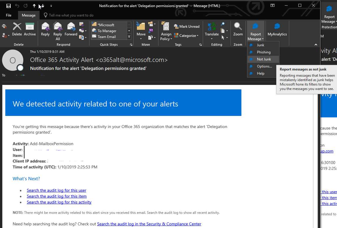Archive this message
Viewport: 337px width, 228px height.
30,29
